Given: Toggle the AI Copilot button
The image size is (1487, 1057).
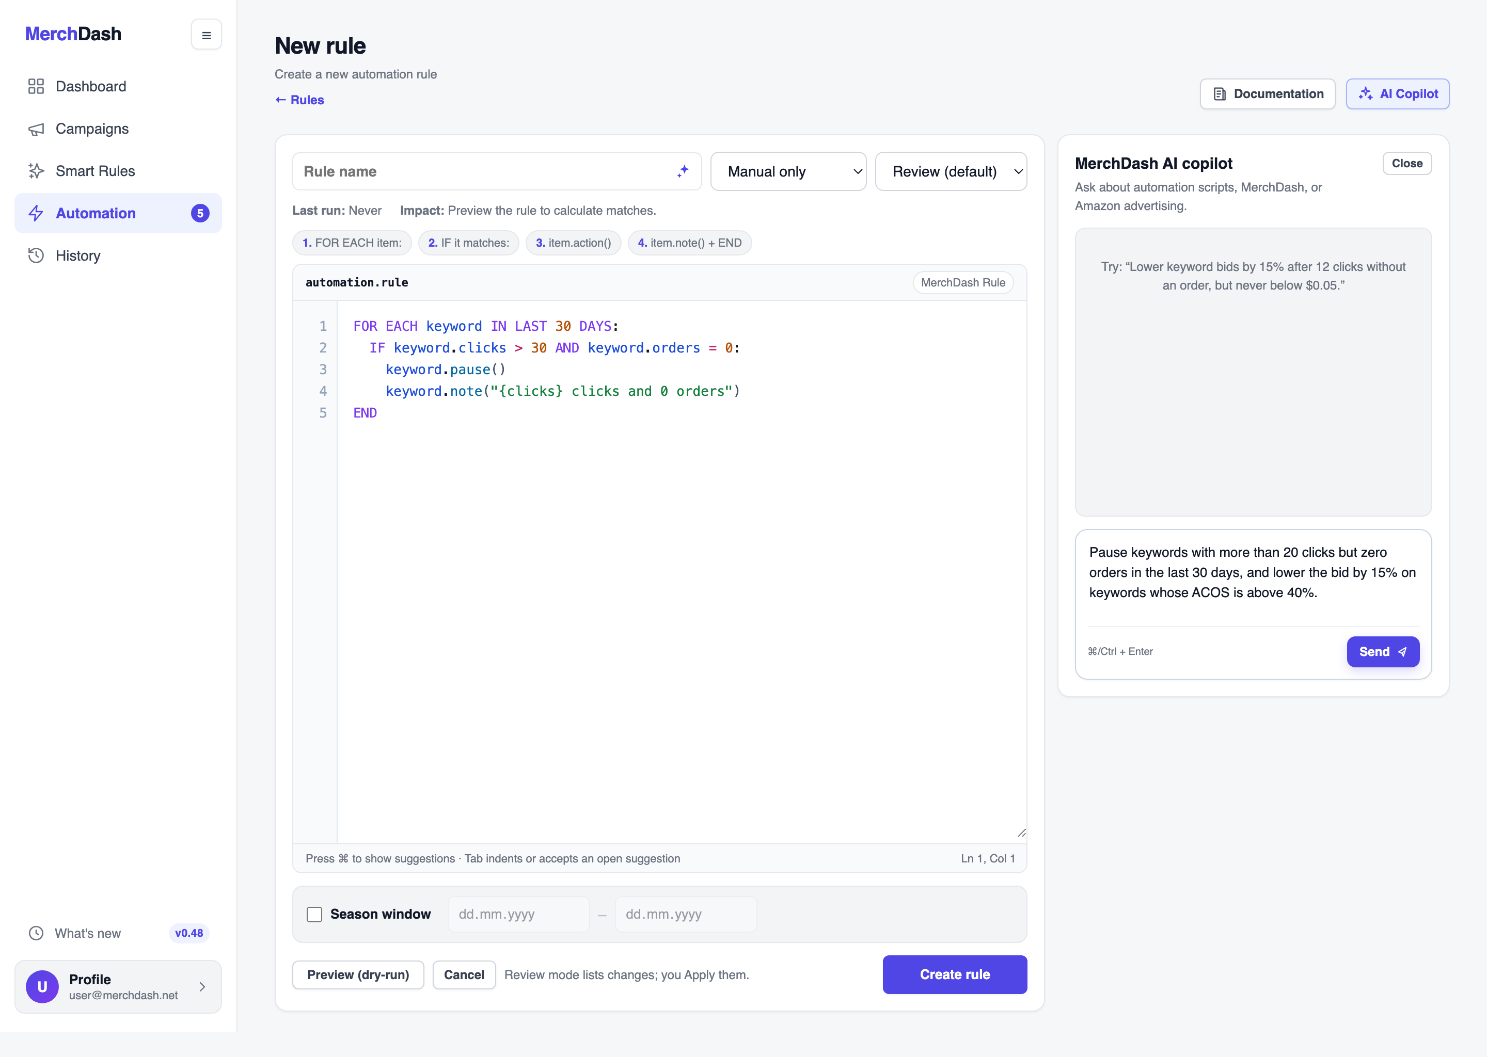Looking at the screenshot, I should (x=1398, y=94).
